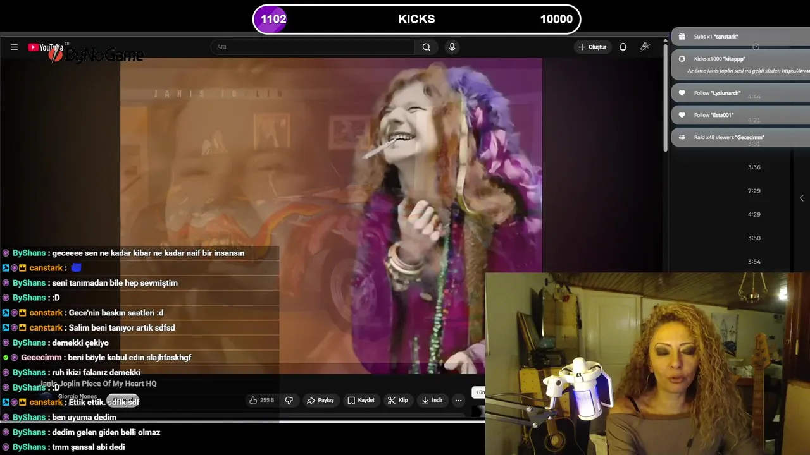Collapse sidebar with left chevron arrow
The width and height of the screenshot is (810, 455).
[801, 198]
